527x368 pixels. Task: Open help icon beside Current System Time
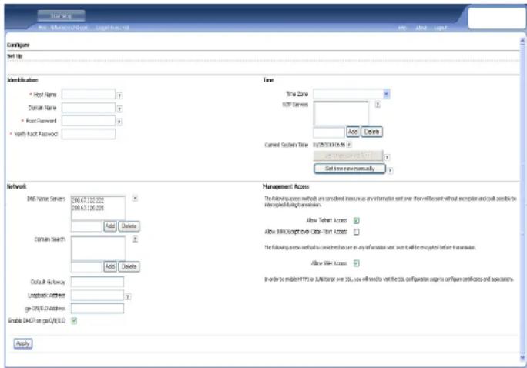pyautogui.click(x=349, y=145)
